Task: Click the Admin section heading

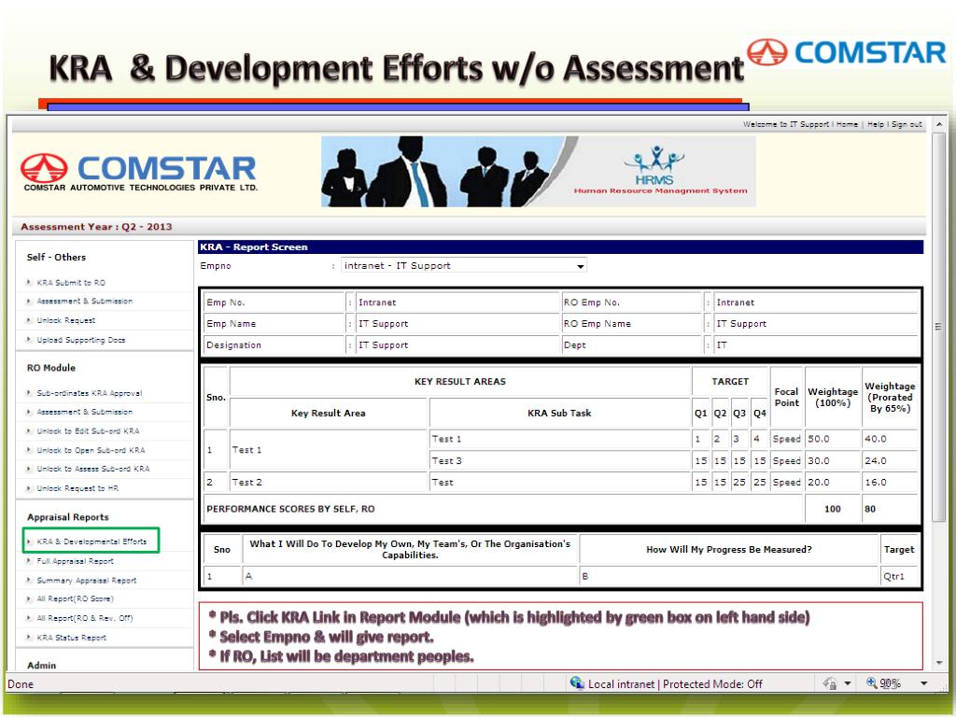Action: [x=41, y=665]
